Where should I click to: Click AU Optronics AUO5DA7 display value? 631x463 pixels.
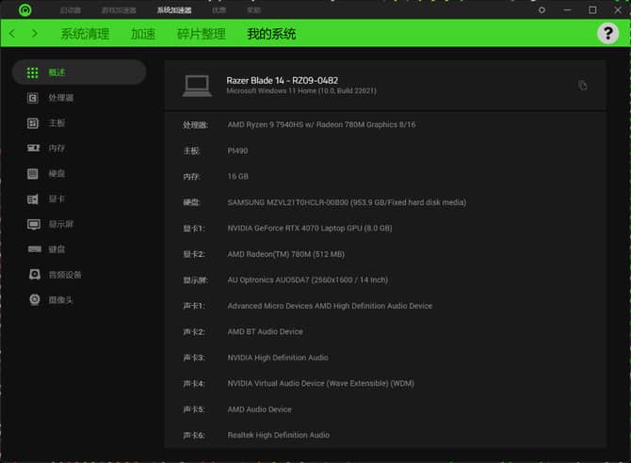coord(308,280)
